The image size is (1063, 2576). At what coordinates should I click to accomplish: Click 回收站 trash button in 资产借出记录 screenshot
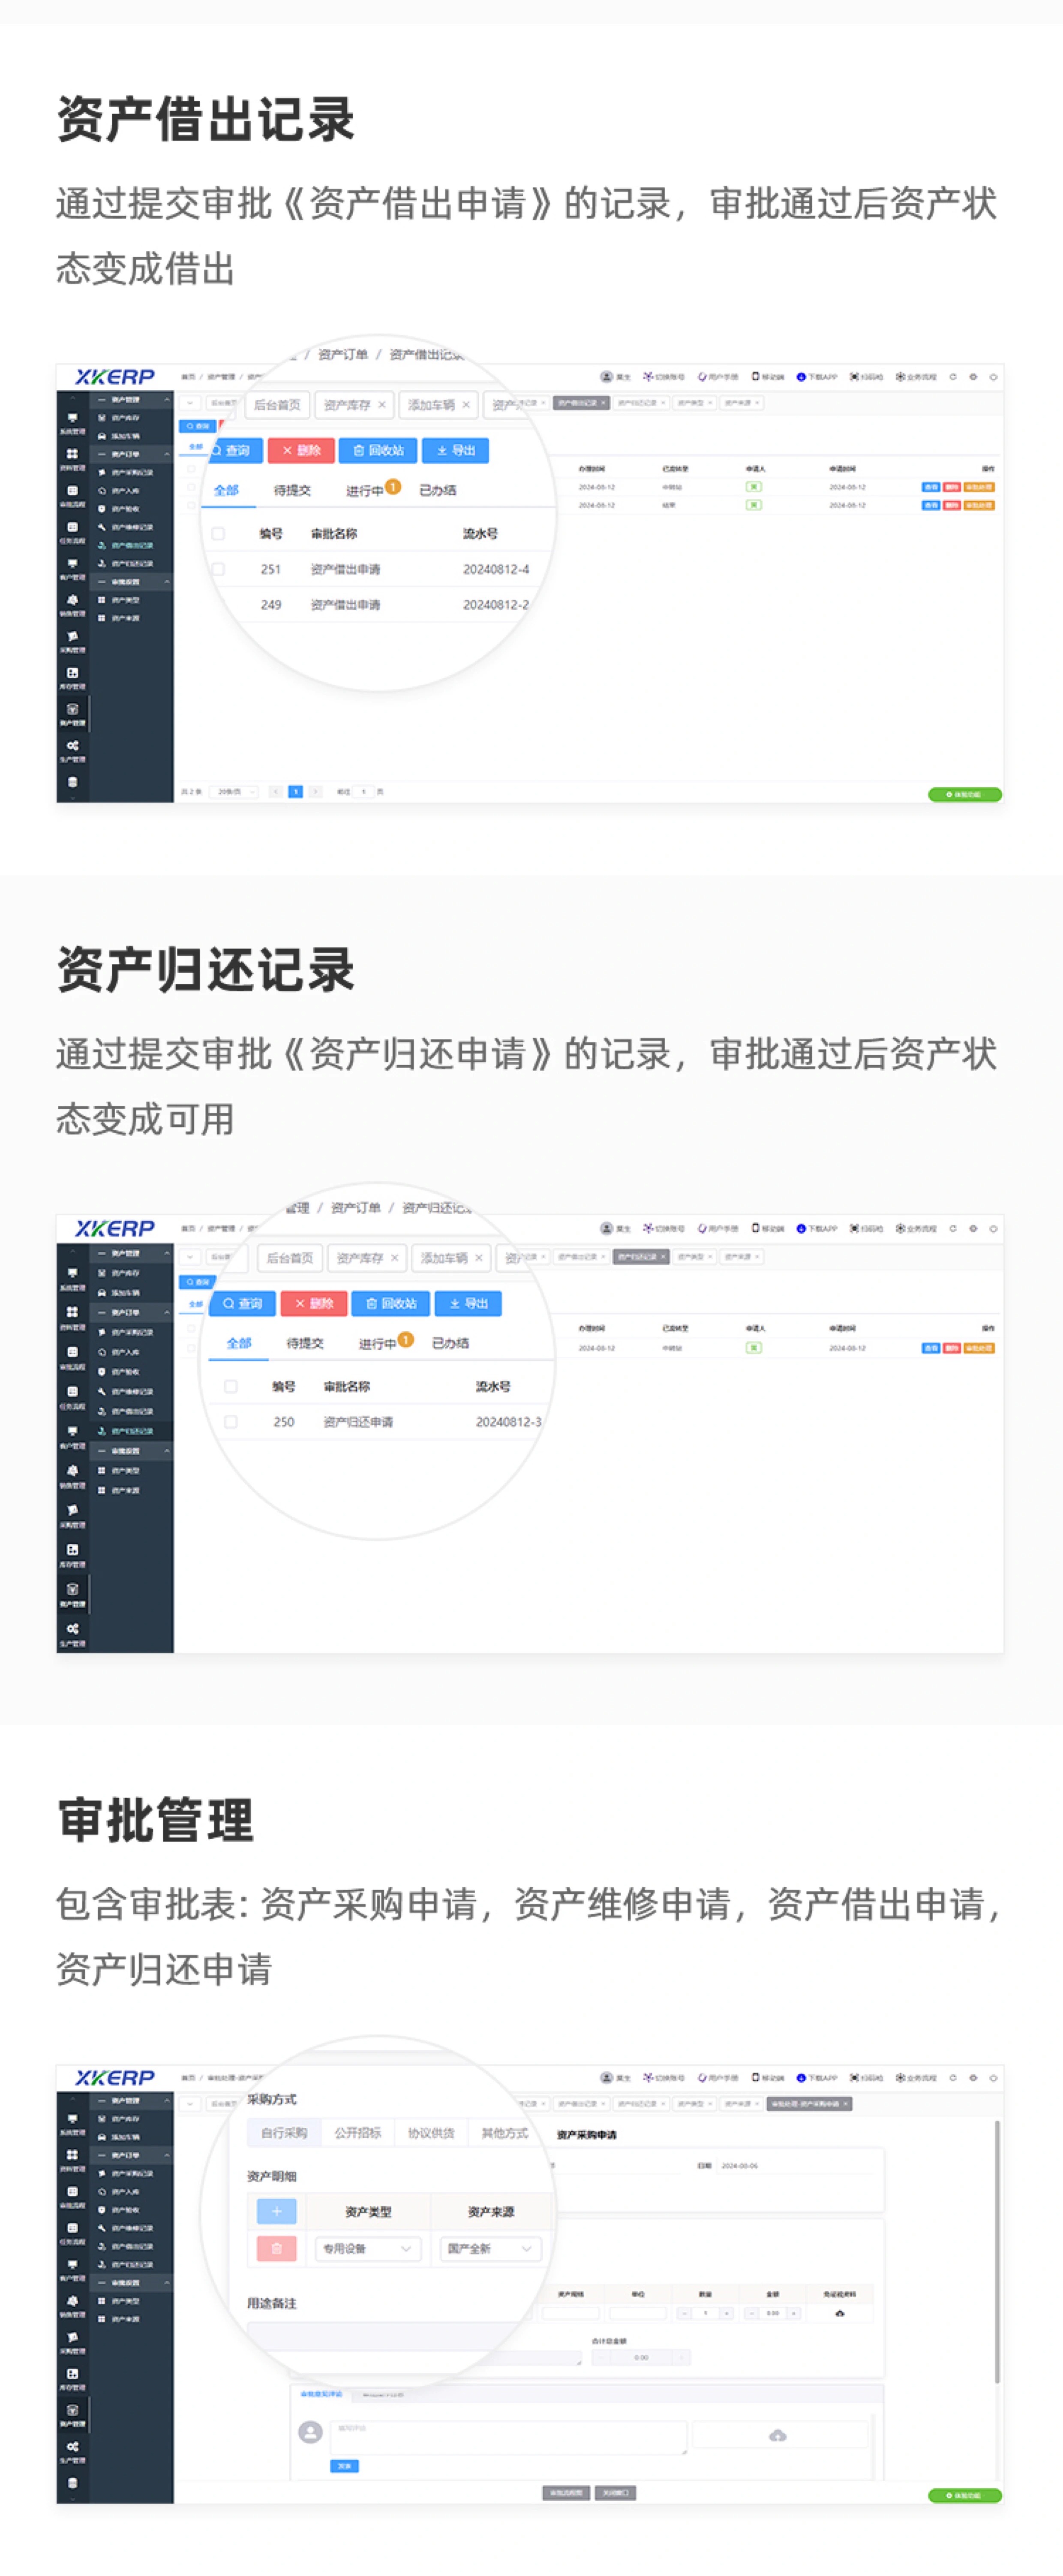click(378, 451)
